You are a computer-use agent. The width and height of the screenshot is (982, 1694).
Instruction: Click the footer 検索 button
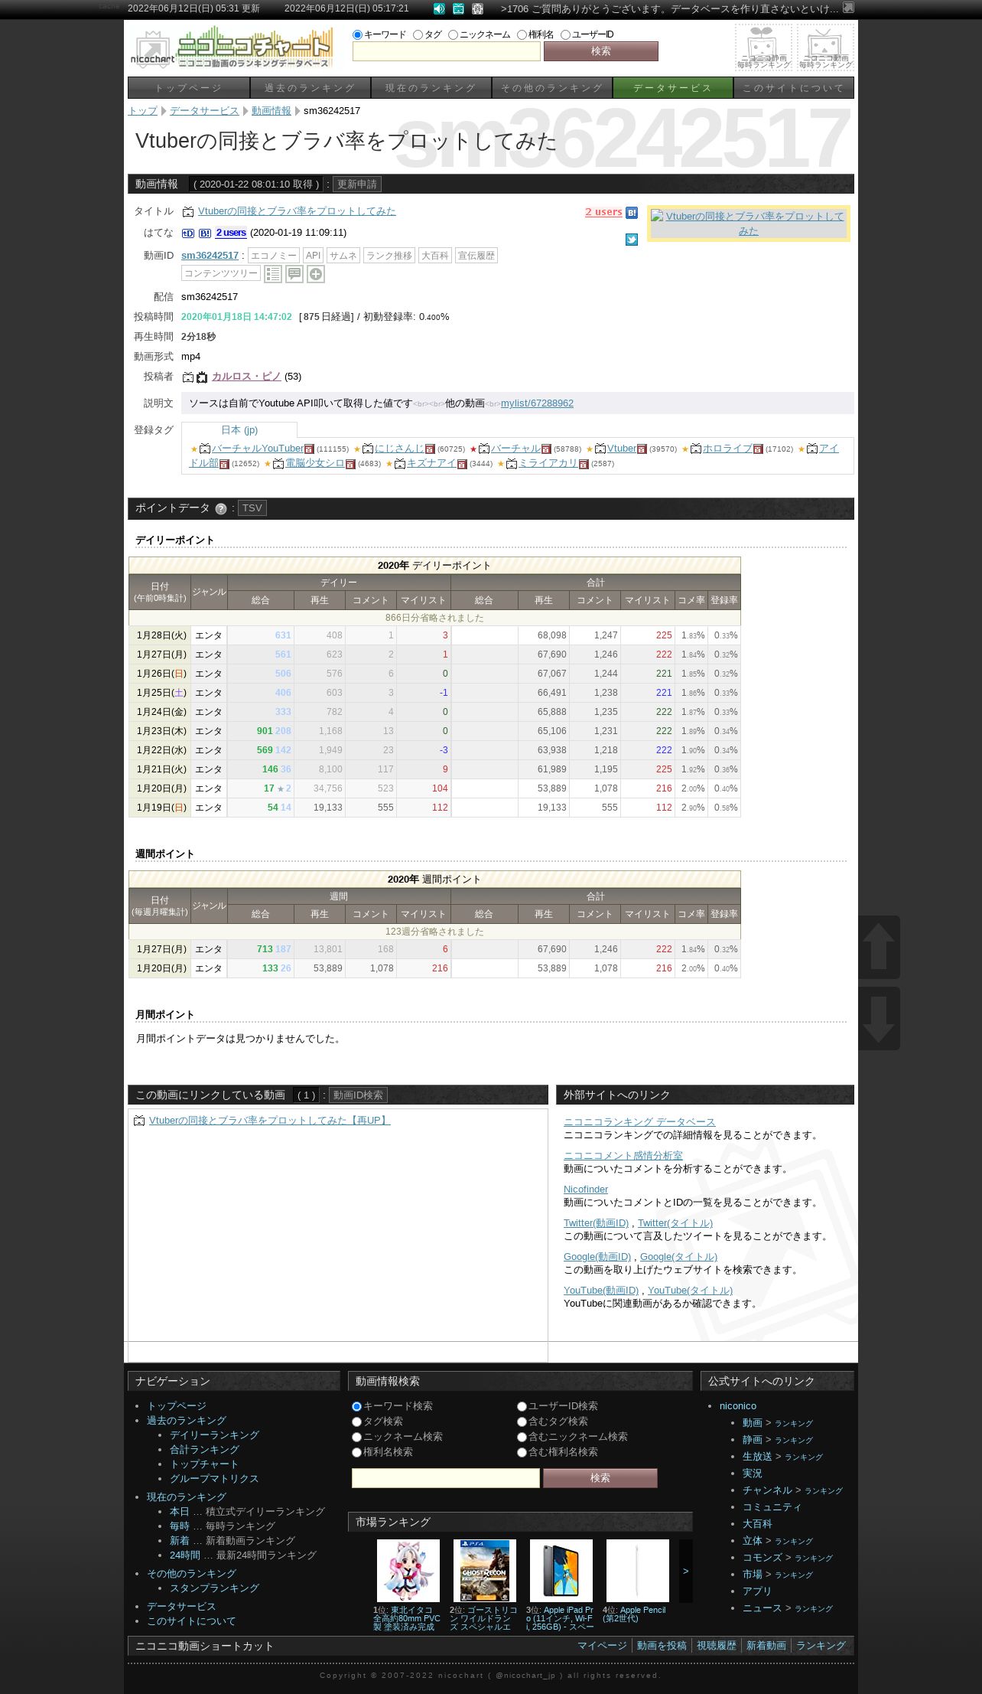tap(600, 1478)
